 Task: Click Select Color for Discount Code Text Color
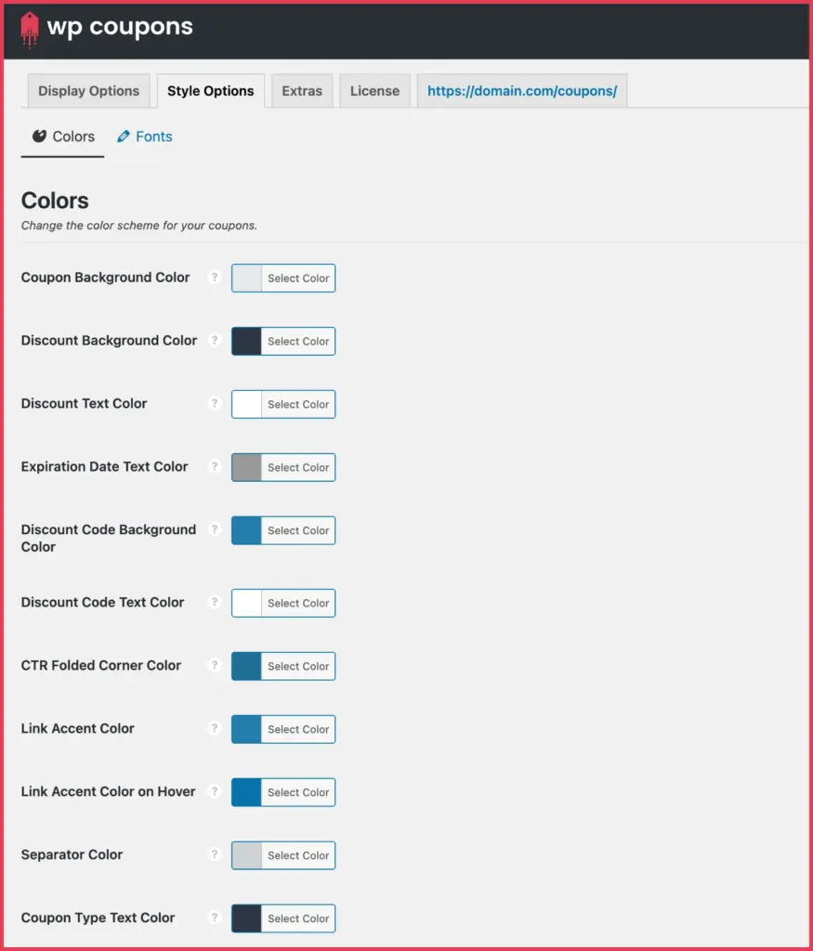[298, 603]
